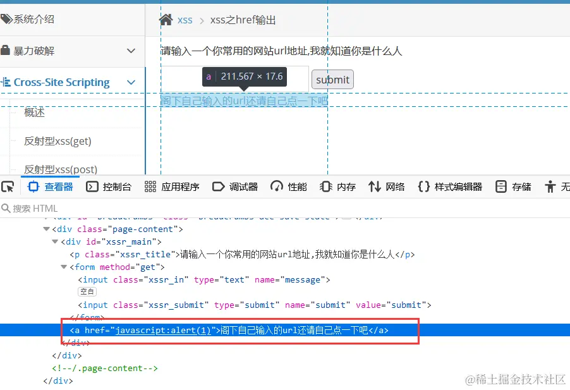Open 反射型xss(post) submenu item
The width and height of the screenshot is (570, 390).
point(60,169)
